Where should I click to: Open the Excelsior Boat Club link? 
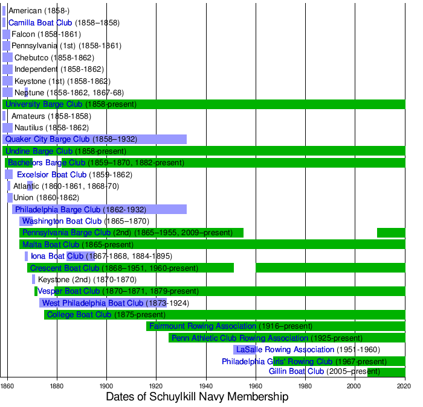click(x=51, y=174)
